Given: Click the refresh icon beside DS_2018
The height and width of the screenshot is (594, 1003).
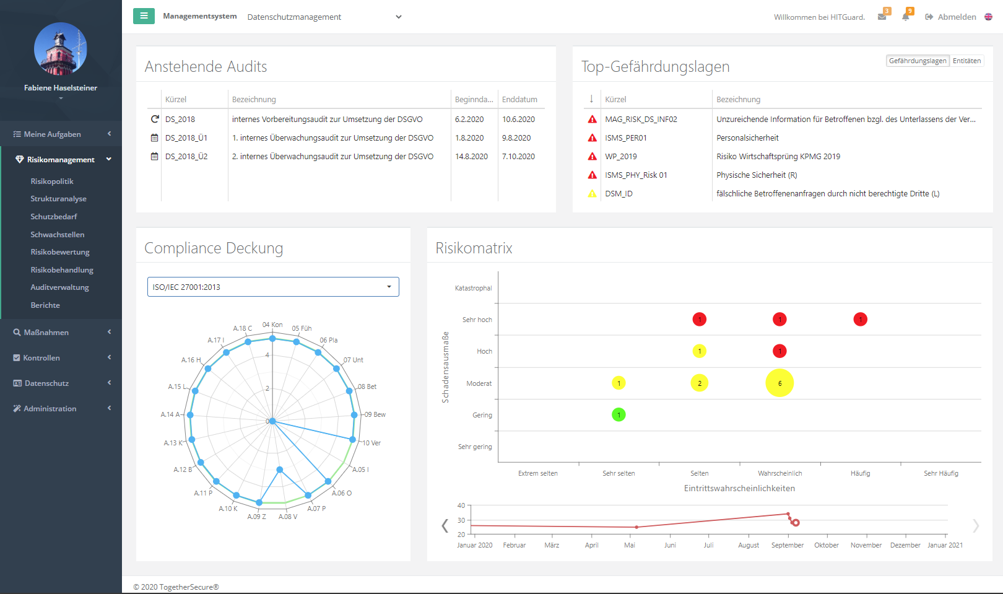Looking at the screenshot, I should click(155, 119).
